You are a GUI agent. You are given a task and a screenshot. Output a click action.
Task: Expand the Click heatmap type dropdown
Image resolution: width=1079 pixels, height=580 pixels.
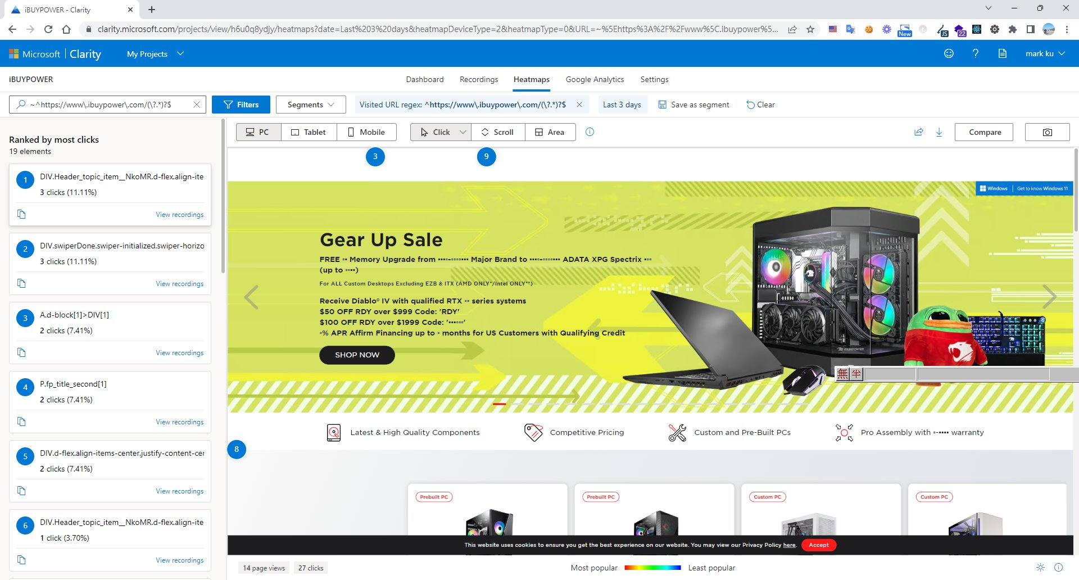pyautogui.click(x=463, y=132)
